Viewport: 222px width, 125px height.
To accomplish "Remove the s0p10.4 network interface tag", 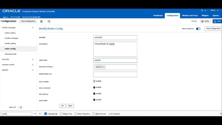I will 104,67.
